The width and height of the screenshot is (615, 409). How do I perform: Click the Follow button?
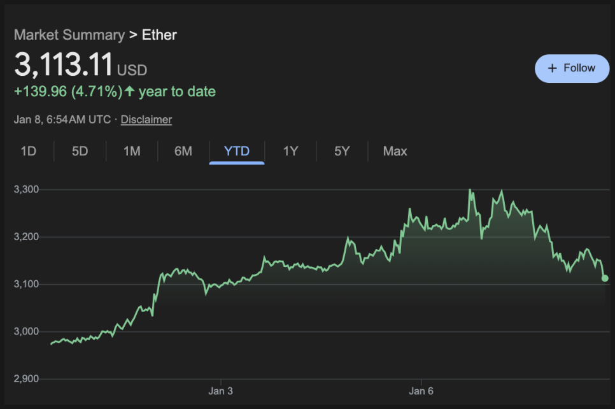572,68
